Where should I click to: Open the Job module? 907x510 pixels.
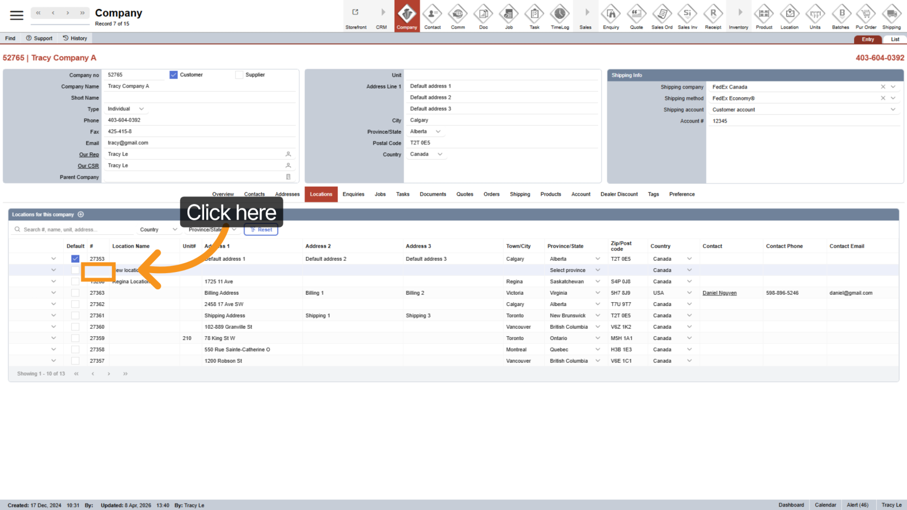509,16
